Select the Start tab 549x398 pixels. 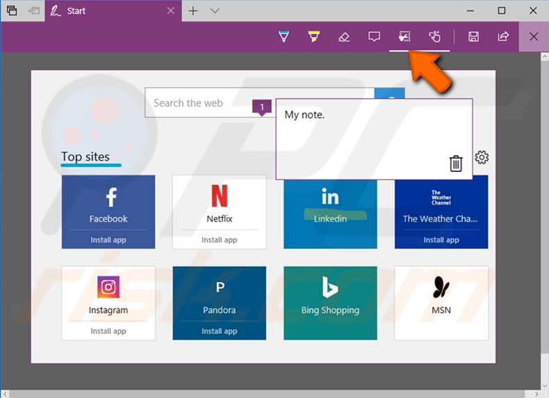click(113, 11)
